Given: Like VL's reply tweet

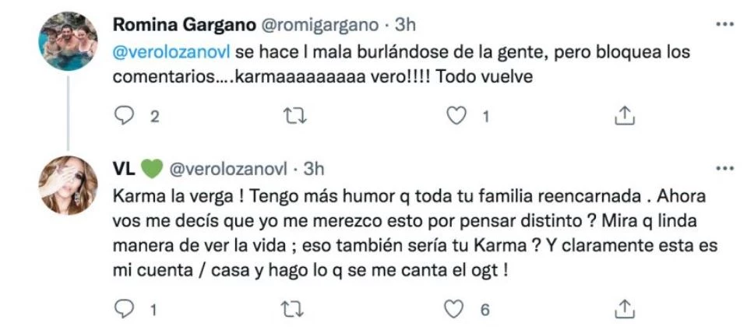Looking at the screenshot, I should click(456, 309).
